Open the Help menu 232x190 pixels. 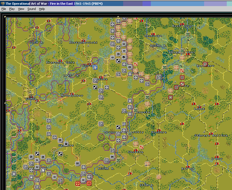(x=42, y=9)
